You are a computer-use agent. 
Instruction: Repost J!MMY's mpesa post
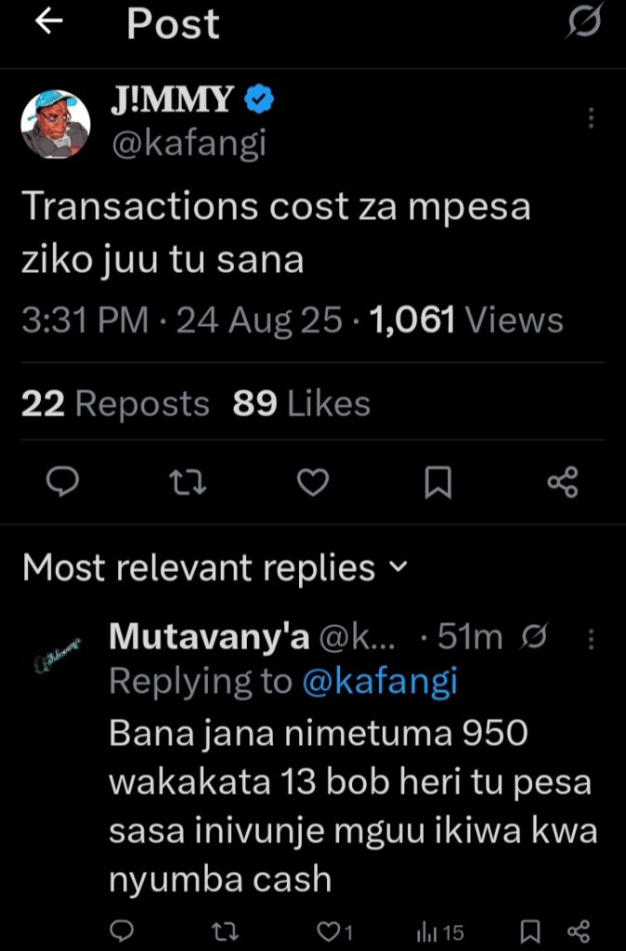coord(188,482)
